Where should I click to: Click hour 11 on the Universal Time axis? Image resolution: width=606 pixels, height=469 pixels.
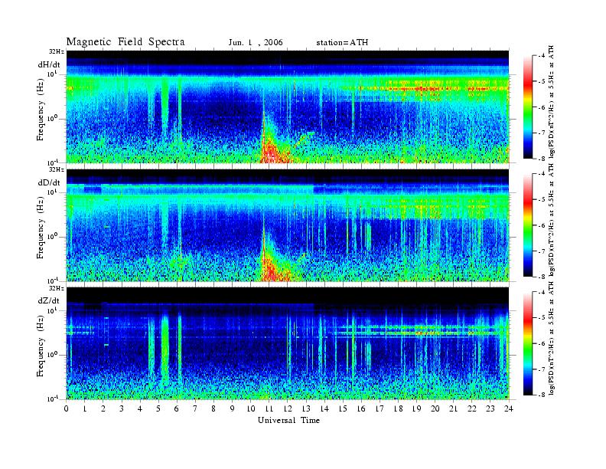click(x=269, y=408)
